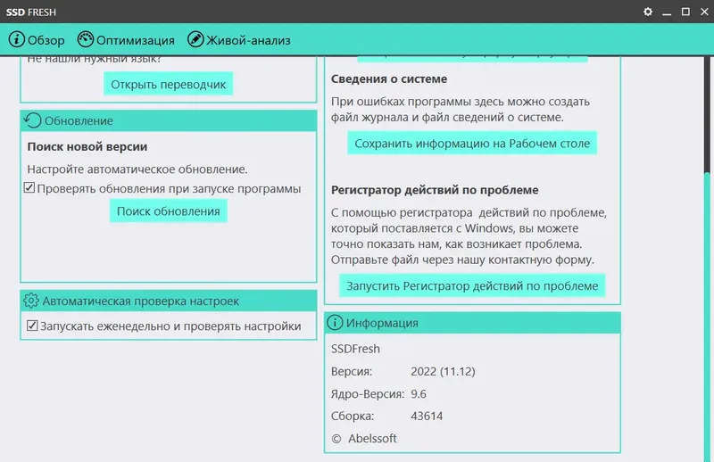The width and height of the screenshot is (714, 462).
Task: Click Сохранить информацию на Рабочем столе
Action: (x=472, y=143)
